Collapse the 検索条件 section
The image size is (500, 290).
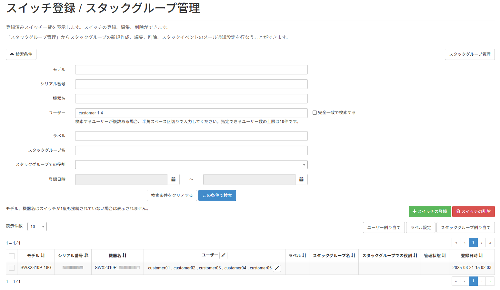click(21, 54)
